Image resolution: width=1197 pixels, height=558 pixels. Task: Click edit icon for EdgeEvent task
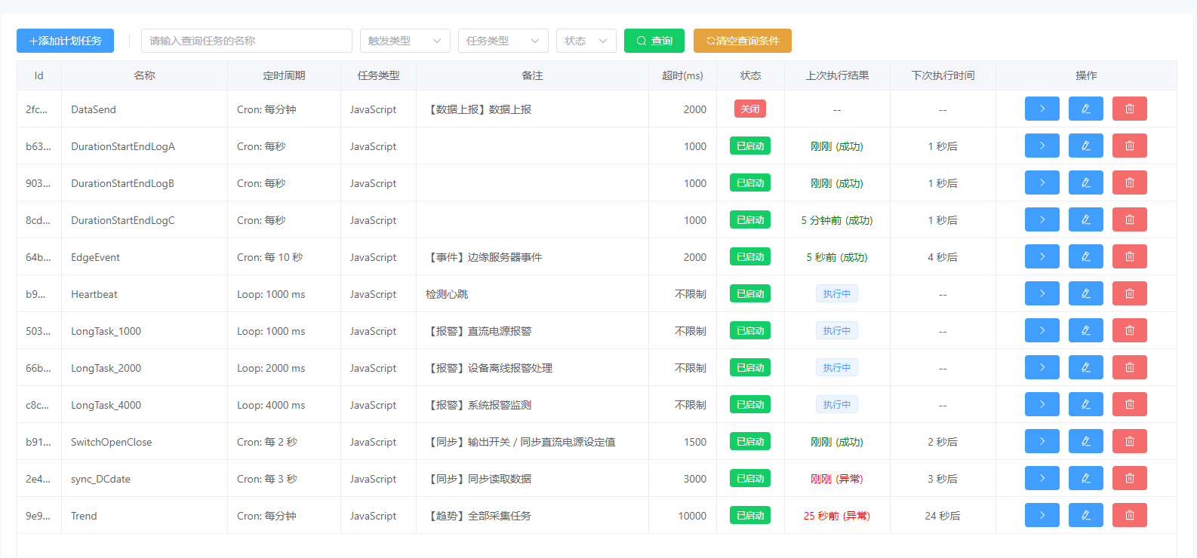[1085, 256]
